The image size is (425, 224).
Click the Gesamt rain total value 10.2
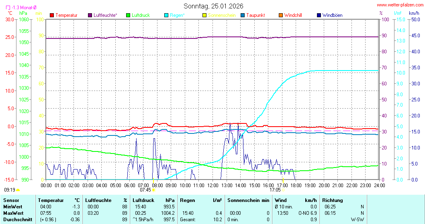pos(217,219)
